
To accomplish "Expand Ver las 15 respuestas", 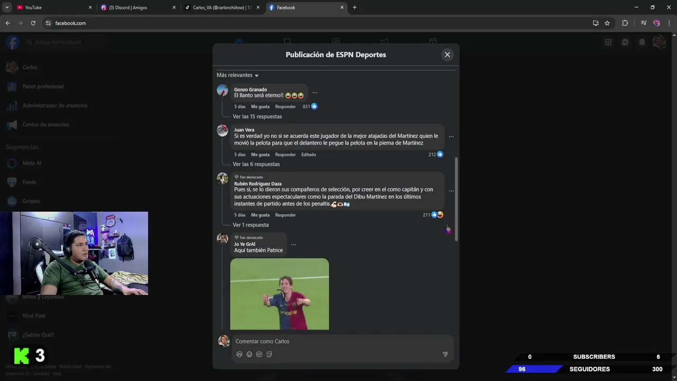I will tap(257, 116).
